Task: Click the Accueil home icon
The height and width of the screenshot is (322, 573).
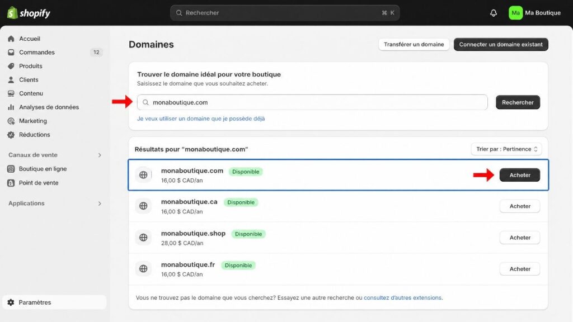Action: [11, 39]
